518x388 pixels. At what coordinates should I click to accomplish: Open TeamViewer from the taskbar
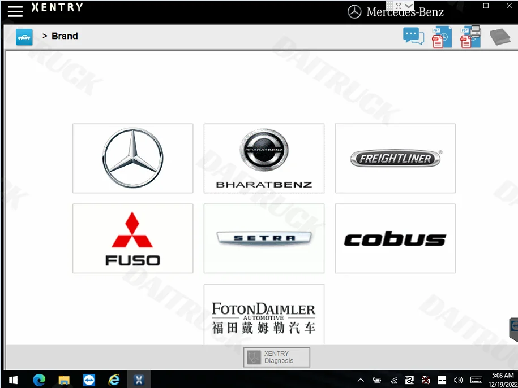89,380
